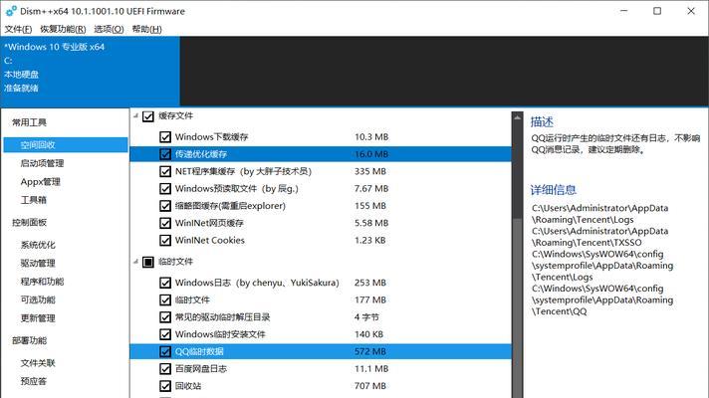Image resolution: width=709 pixels, height=398 pixels.
Task: Open the 文件(F) menu
Action: (18, 29)
